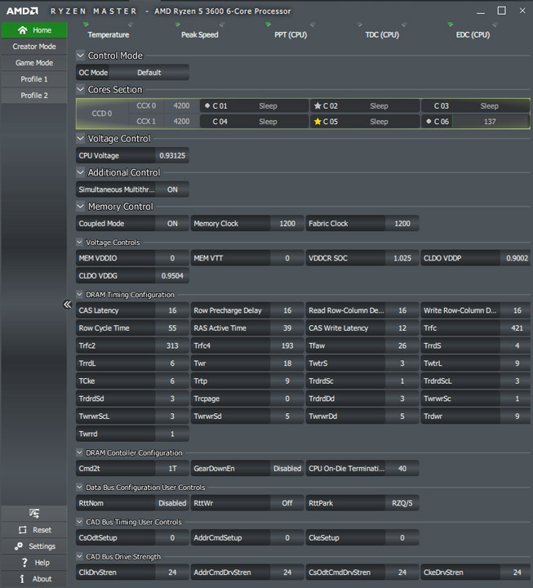The height and width of the screenshot is (588, 533).
Task: Click the Reset icon in sidebar
Action: click(23, 530)
